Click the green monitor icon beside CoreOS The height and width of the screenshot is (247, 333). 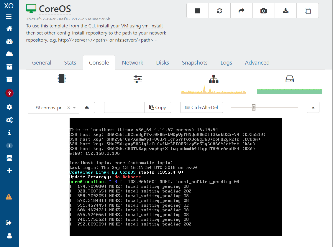coord(31,9)
